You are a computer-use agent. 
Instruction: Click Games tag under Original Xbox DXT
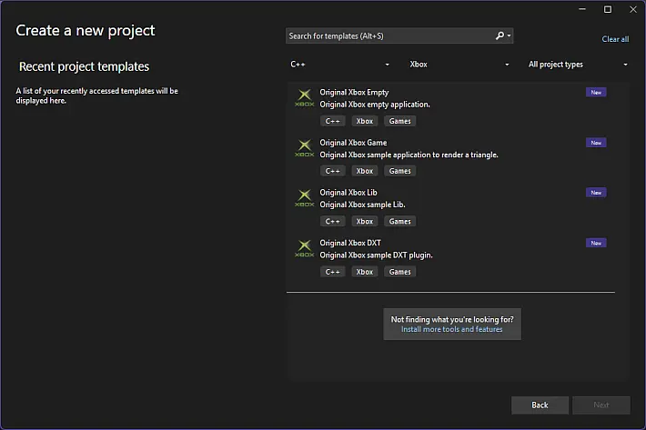(399, 272)
